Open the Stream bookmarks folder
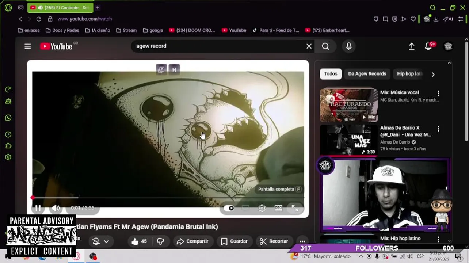Screen dimensions: 469x263 point(126,30)
